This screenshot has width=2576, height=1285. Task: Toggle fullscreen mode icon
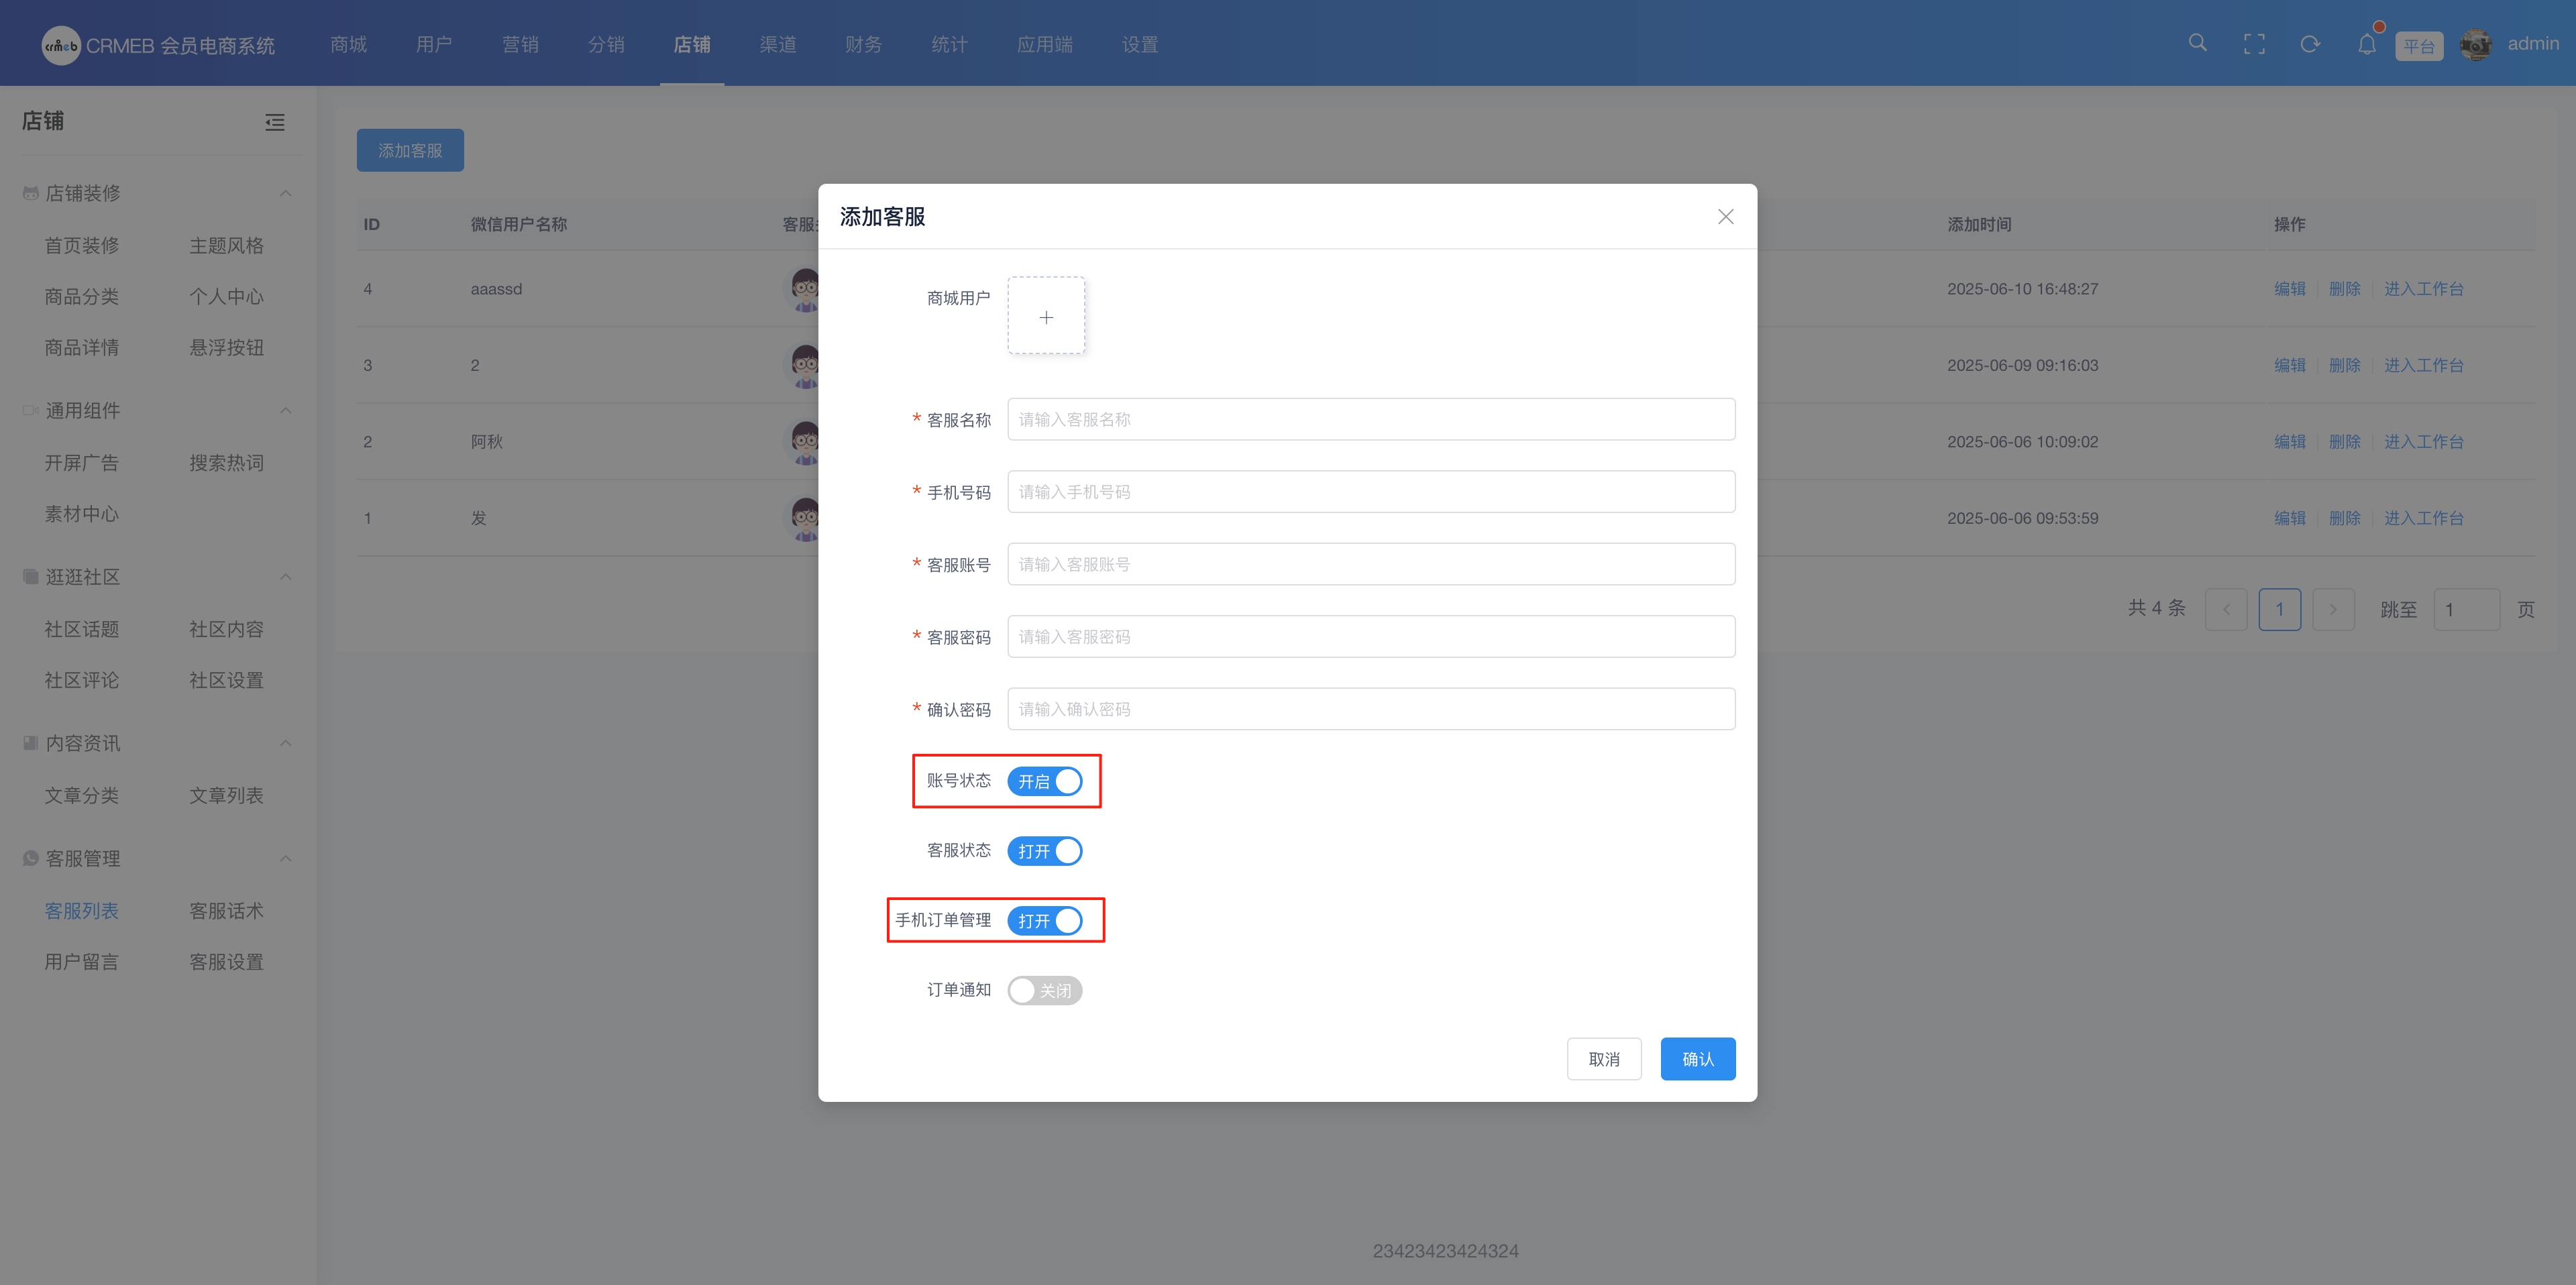coord(2254,44)
